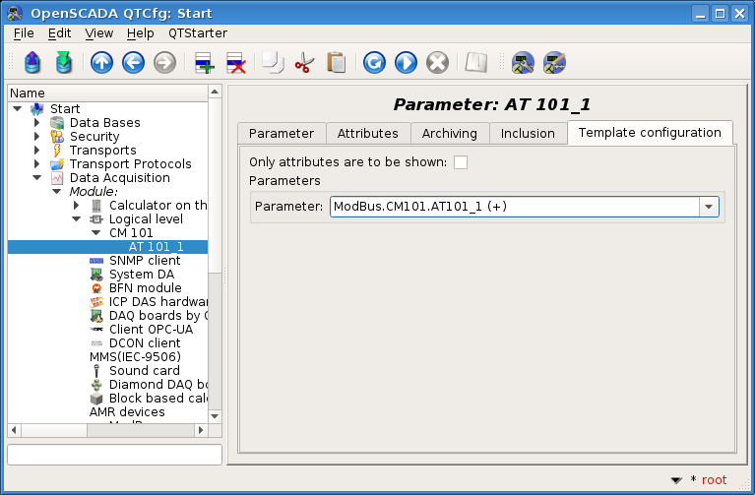Click the Paste clipboard toolbar icon
This screenshot has height=495, width=755.
click(x=336, y=63)
